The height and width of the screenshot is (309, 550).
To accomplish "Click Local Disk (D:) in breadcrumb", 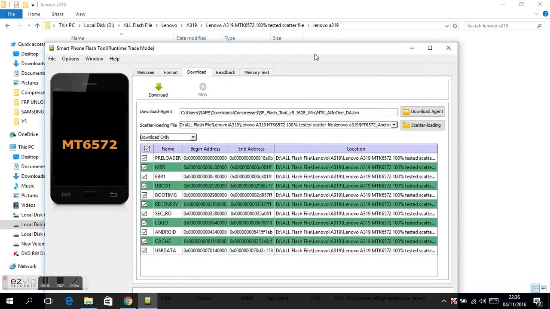I will click(99, 25).
